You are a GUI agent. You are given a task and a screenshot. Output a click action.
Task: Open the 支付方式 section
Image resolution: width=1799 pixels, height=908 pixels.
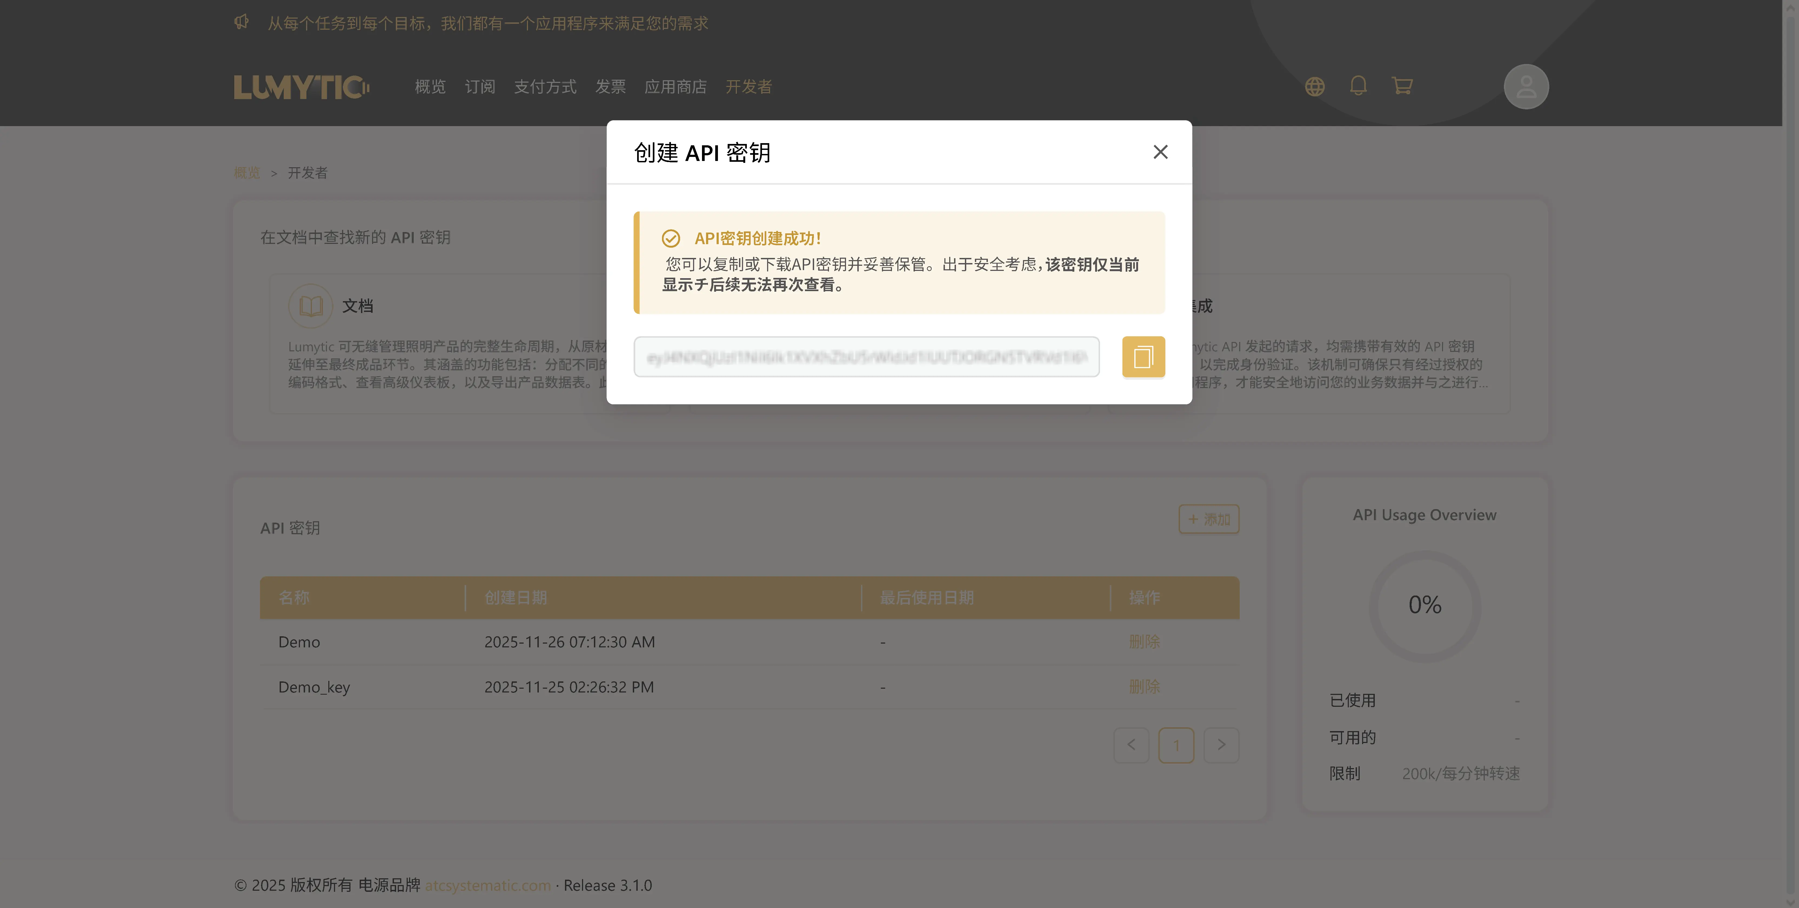pos(546,86)
